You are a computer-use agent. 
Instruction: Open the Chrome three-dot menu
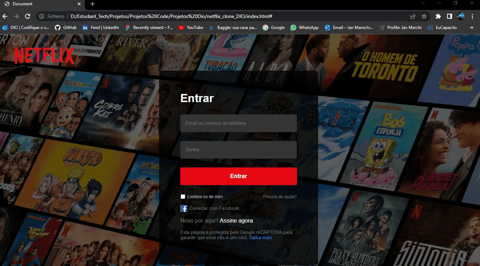pyautogui.click(x=473, y=16)
